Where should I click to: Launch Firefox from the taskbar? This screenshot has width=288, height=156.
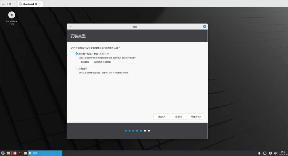pos(15,153)
